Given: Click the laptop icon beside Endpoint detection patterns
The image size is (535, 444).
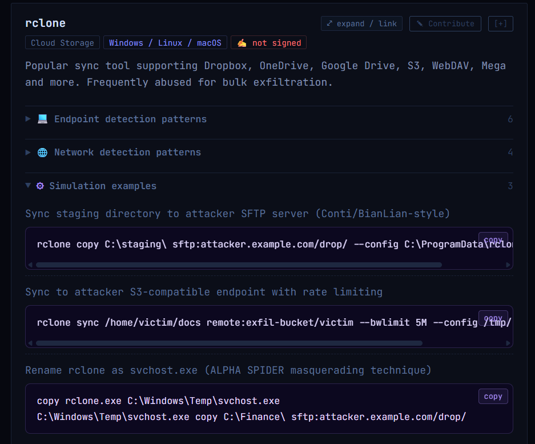Looking at the screenshot, I should (42, 119).
